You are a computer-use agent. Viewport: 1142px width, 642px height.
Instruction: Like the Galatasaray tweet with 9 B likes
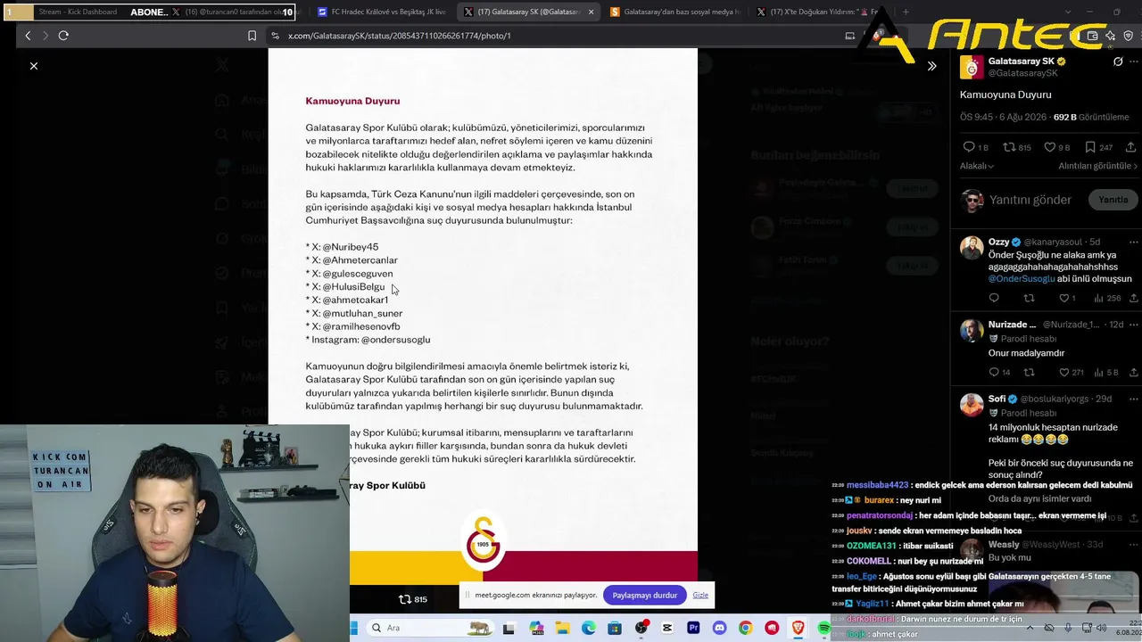[x=1050, y=147]
